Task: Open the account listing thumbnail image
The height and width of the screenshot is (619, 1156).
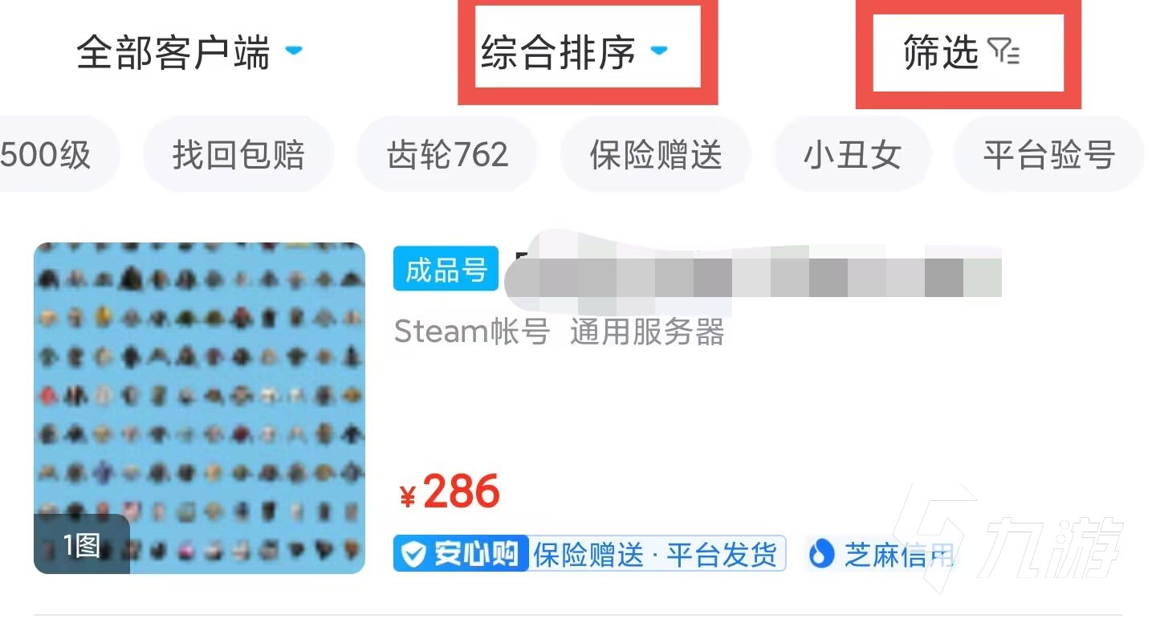Action: point(199,408)
